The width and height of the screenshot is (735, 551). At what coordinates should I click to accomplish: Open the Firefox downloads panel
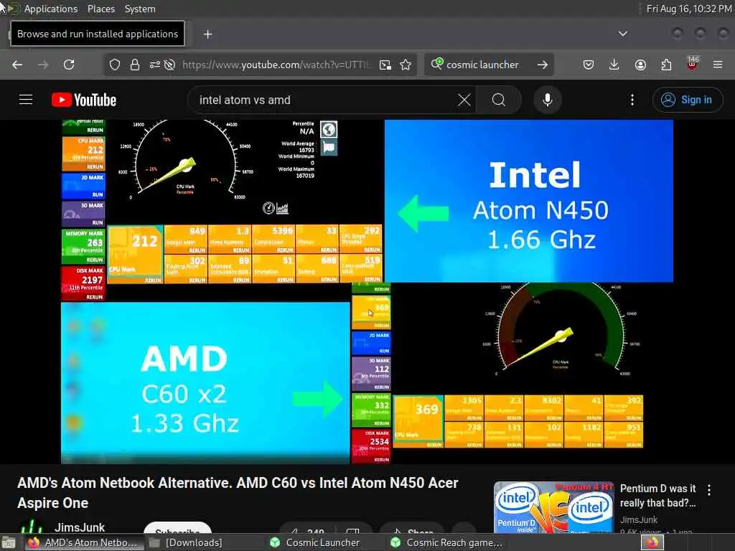[x=614, y=65]
